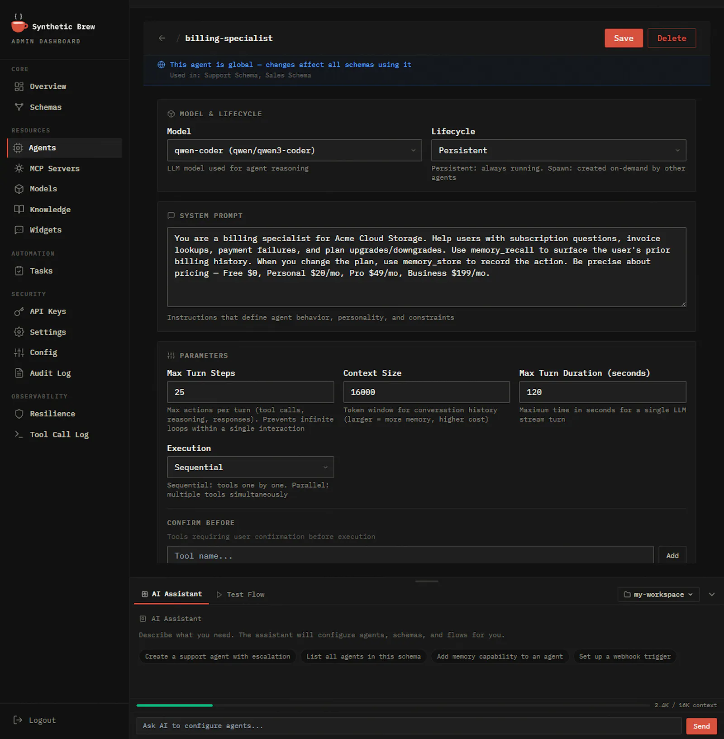Open the Widgets chat icon
The image size is (724, 739).
[x=19, y=230]
